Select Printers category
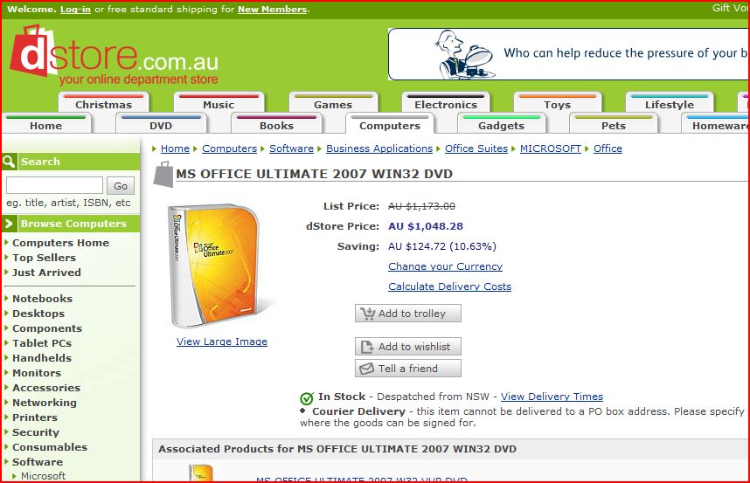Screen dimensions: 750x483 pyautogui.click(x=35, y=417)
